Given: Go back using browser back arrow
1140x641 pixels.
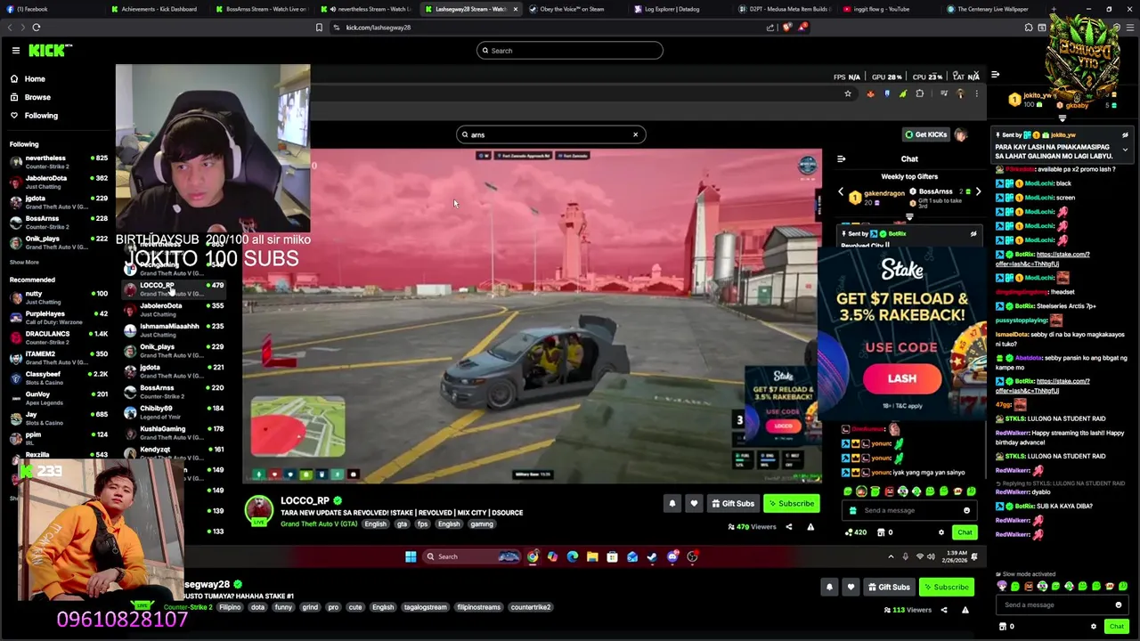Looking at the screenshot, I should pos(10,28).
